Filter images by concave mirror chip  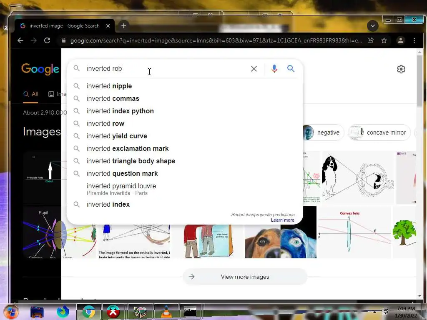[379, 132]
